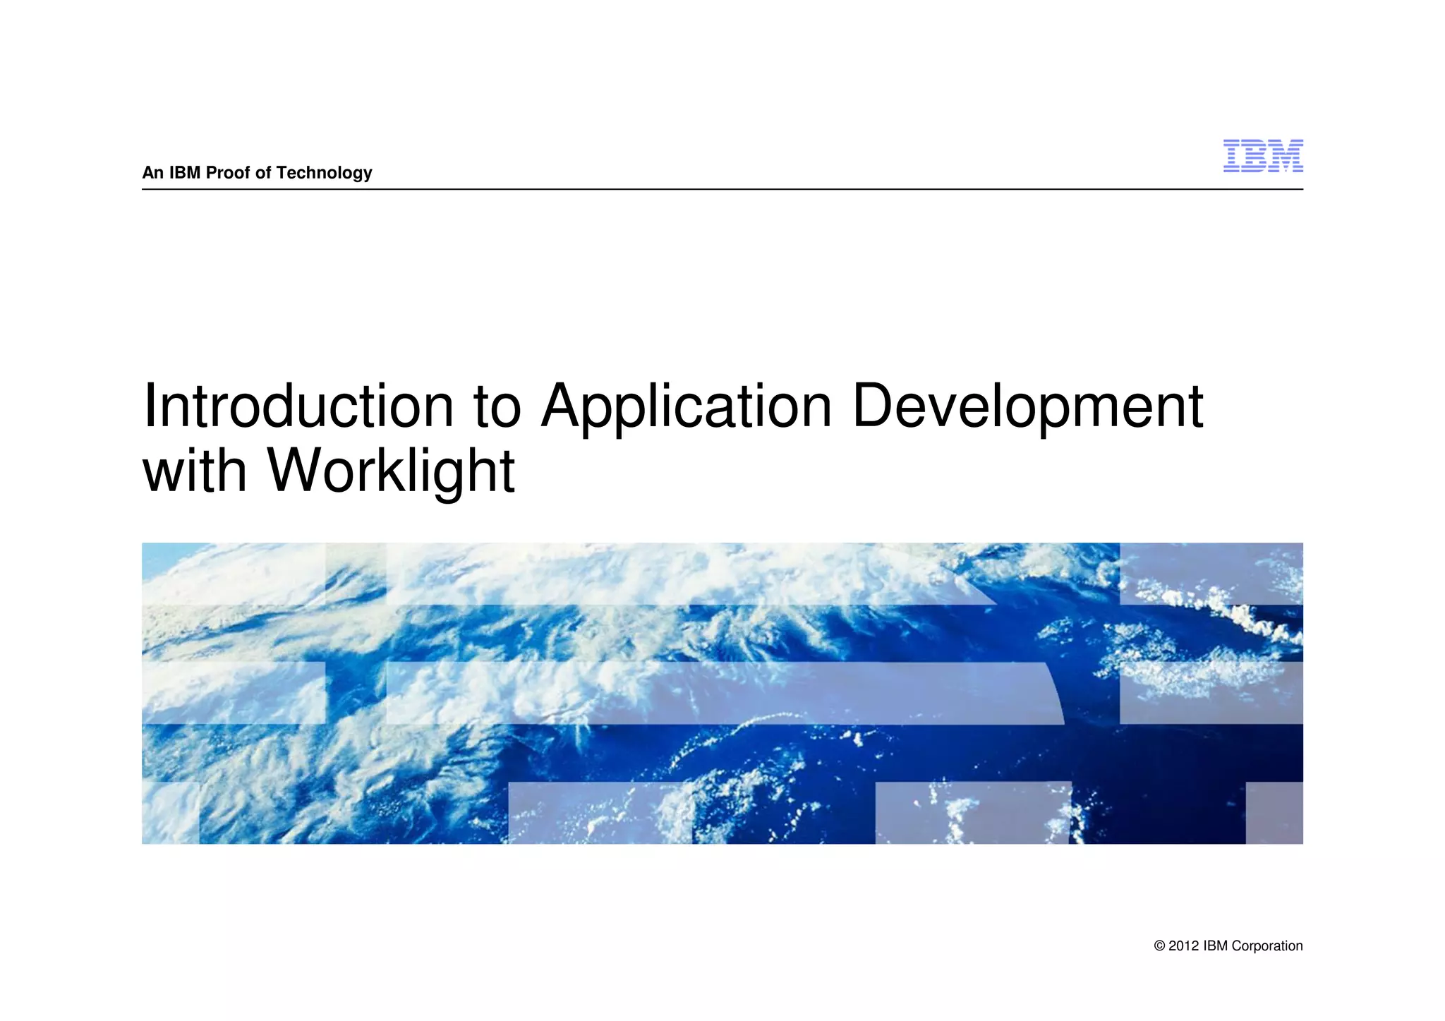Image resolution: width=1445 pixels, height=1021 pixels.
Task: Click the word "Application" in the title
Action: (x=686, y=406)
